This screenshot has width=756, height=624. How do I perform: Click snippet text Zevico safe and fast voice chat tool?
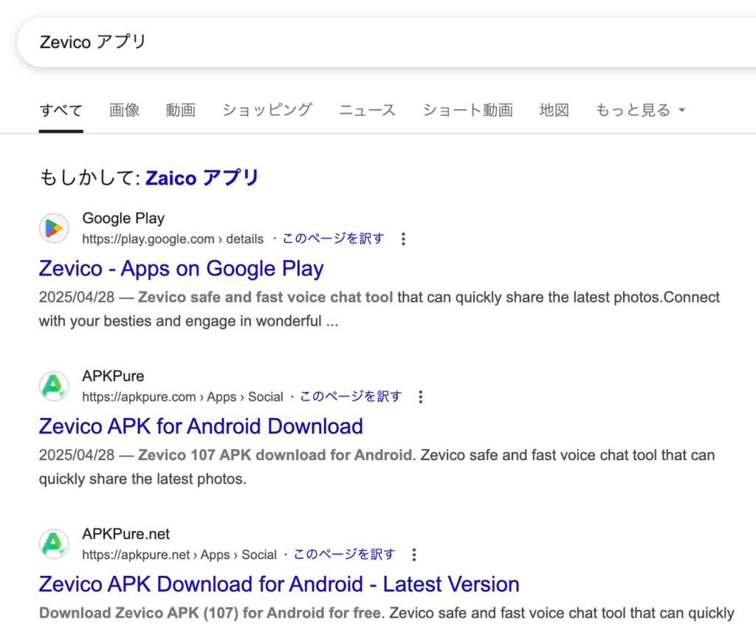click(266, 297)
